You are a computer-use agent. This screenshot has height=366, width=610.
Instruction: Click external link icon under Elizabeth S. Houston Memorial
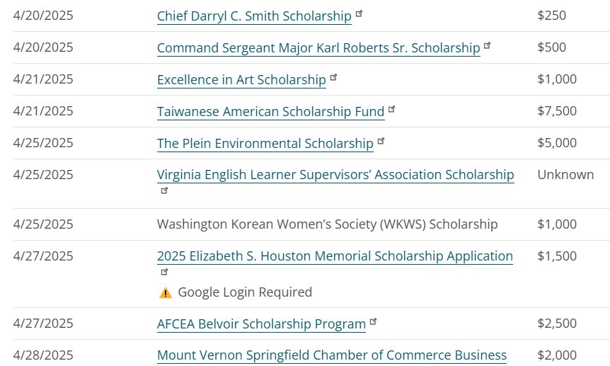click(x=164, y=272)
